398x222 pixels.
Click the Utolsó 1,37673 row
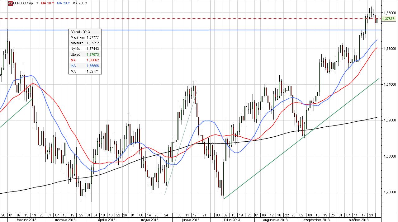[85, 54]
